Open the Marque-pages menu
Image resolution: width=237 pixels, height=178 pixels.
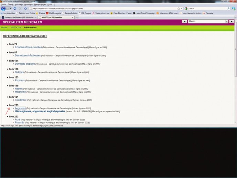click(40, 5)
